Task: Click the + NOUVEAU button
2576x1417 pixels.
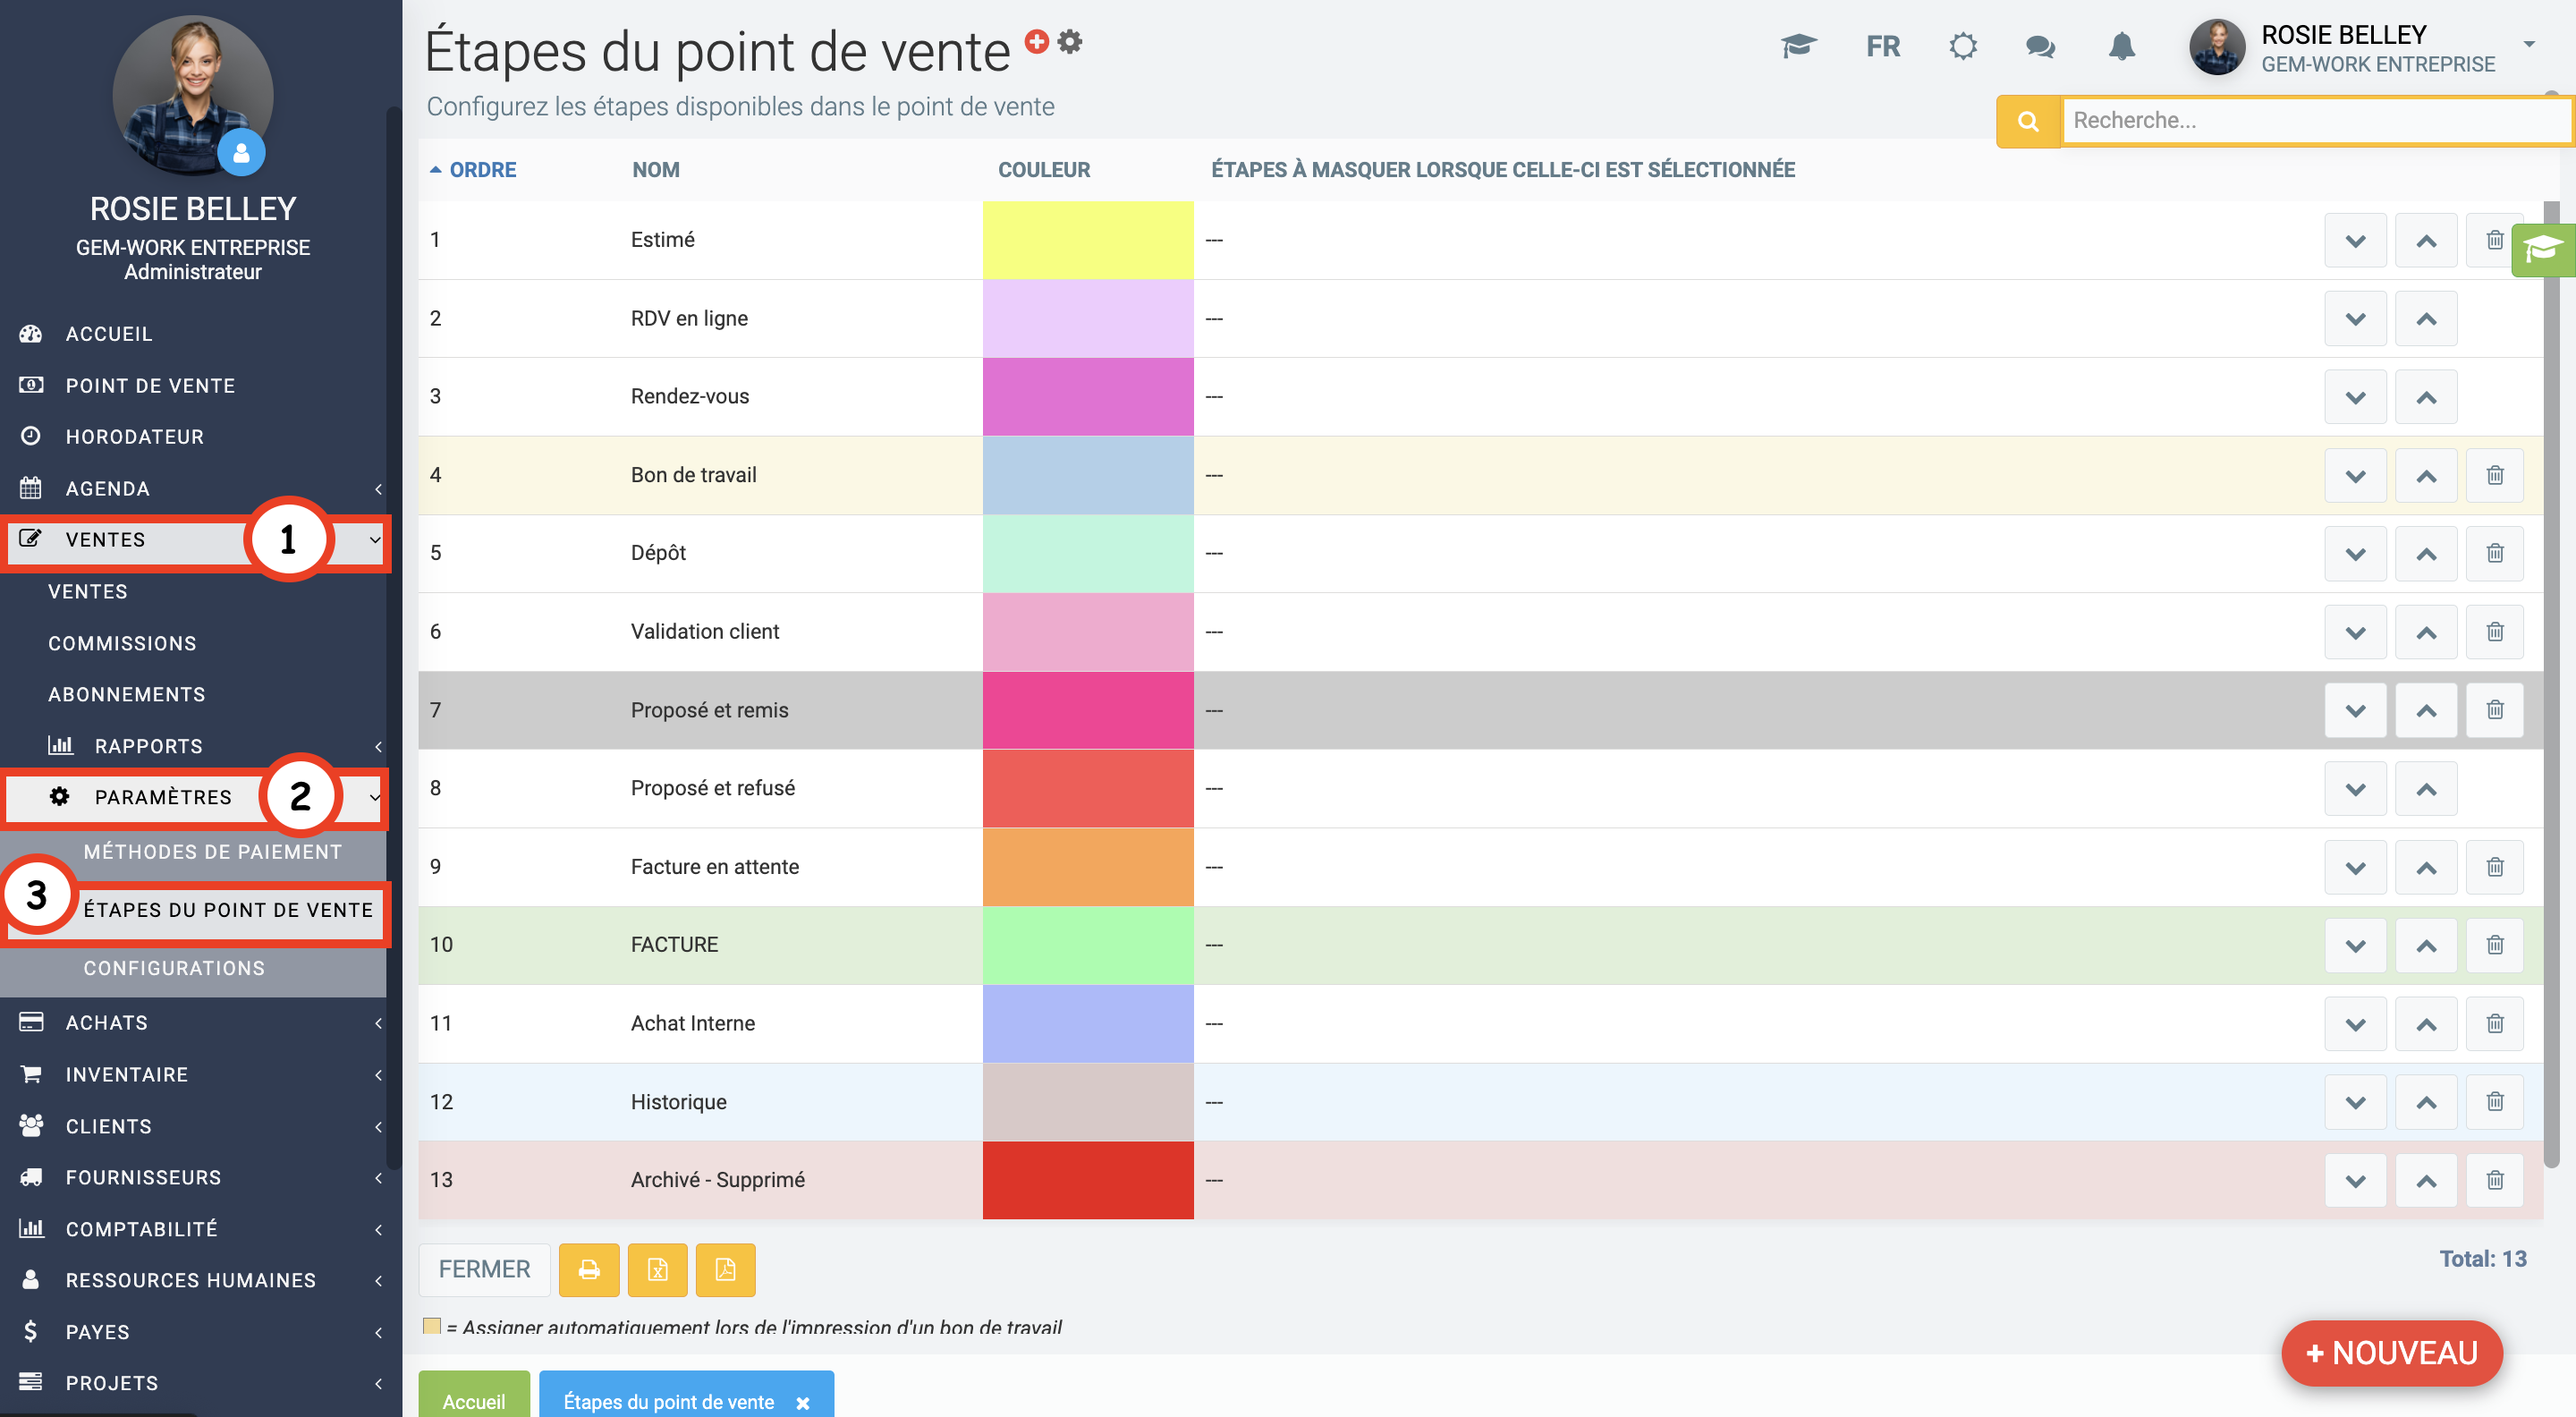Action: (x=2391, y=1352)
